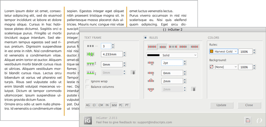Toggle the RULES section checkbox
The image size is (266, 127).
coord(145,37)
